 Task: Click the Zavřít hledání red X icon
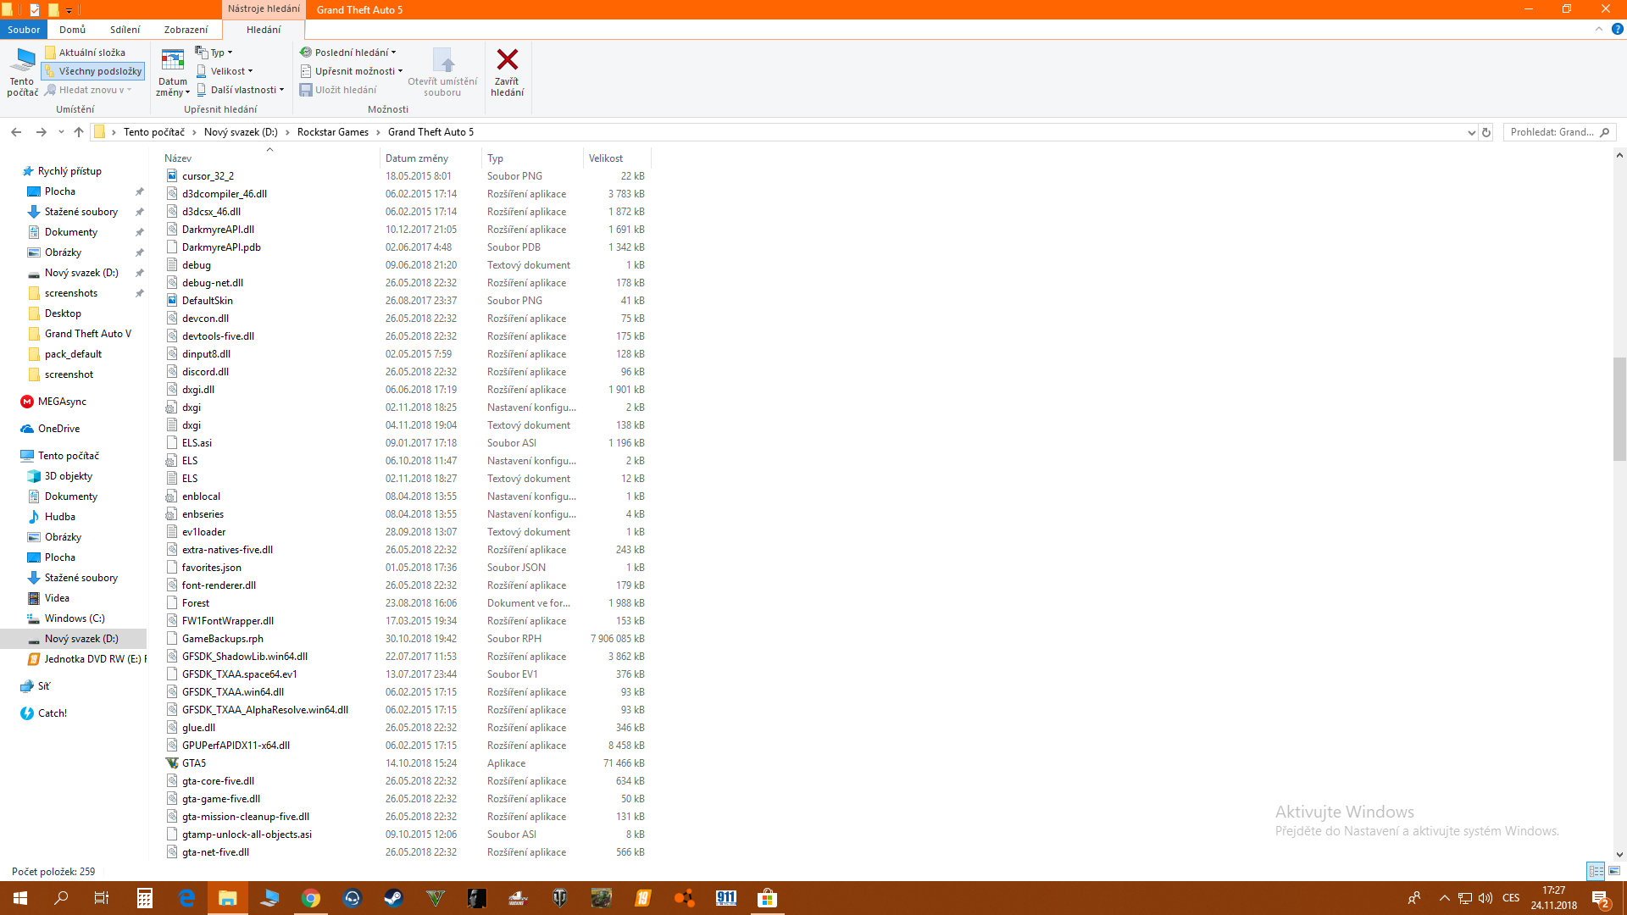(507, 60)
